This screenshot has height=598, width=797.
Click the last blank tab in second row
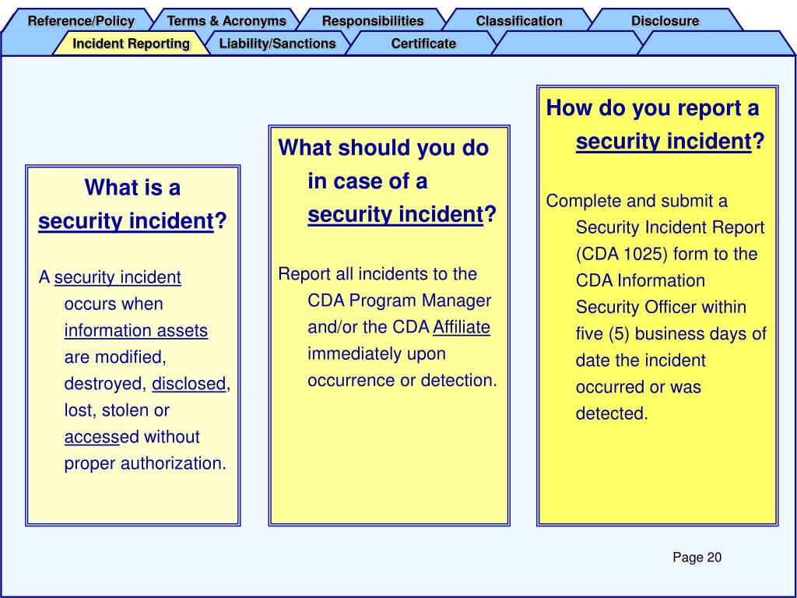pyautogui.click(x=716, y=44)
